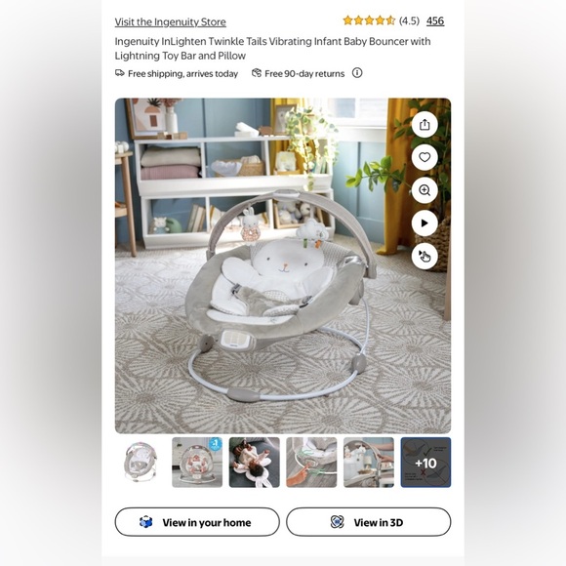Select the baby lying on pillow thumbnail
The width and height of the screenshot is (566, 566).
[254, 463]
